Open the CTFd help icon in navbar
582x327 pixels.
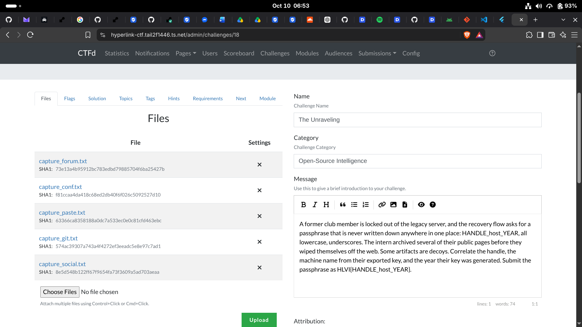pyautogui.click(x=492, y=53)
